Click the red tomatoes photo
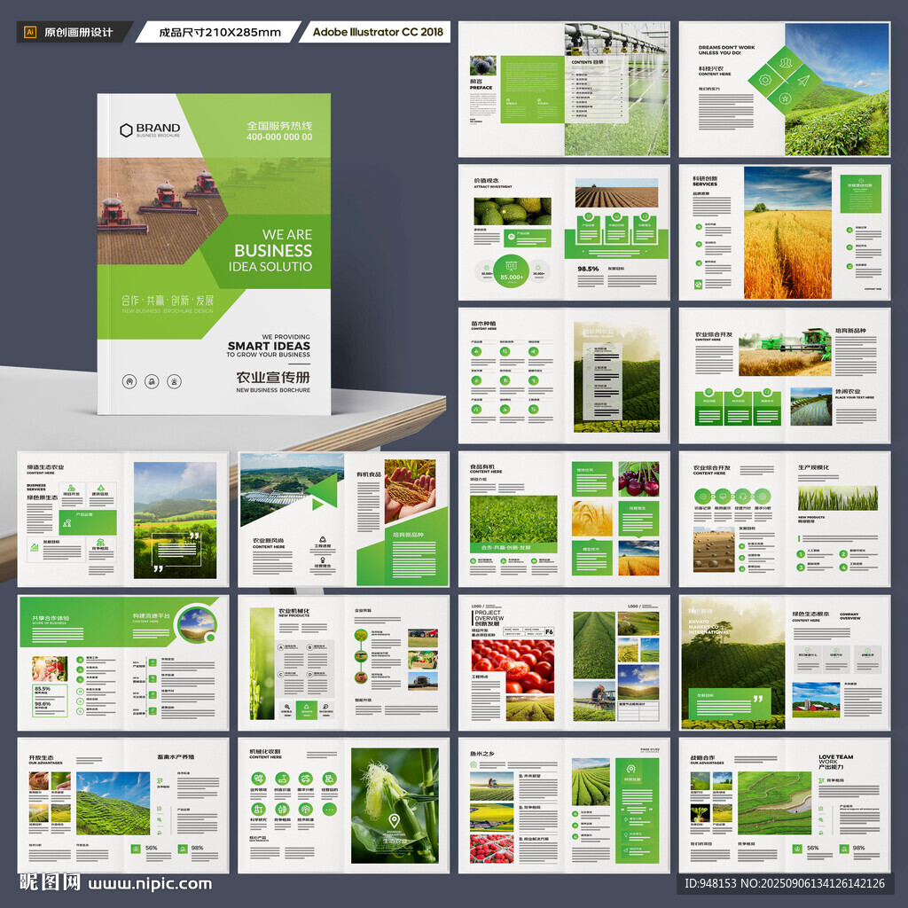908x908 pixels. coord(513,666)
